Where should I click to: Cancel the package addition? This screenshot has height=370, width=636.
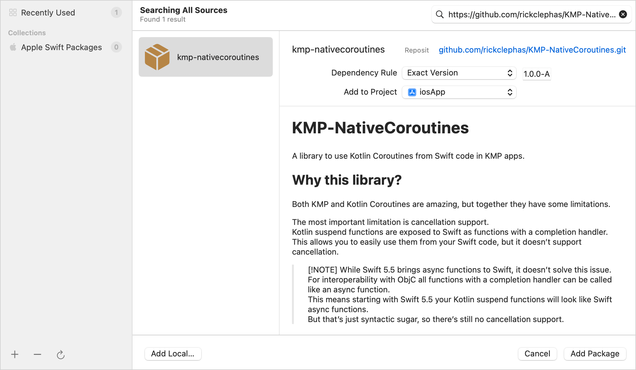537,354
